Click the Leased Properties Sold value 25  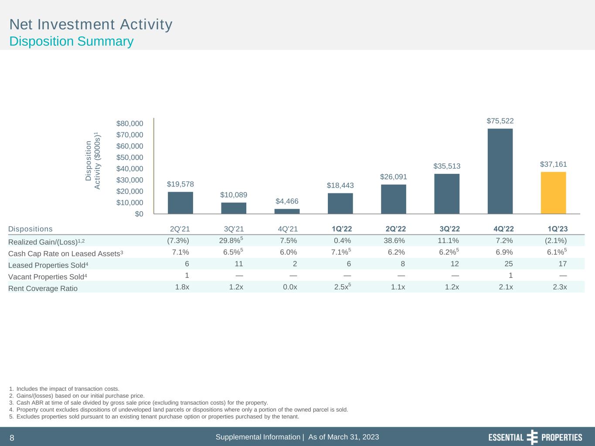coord(508,264)
